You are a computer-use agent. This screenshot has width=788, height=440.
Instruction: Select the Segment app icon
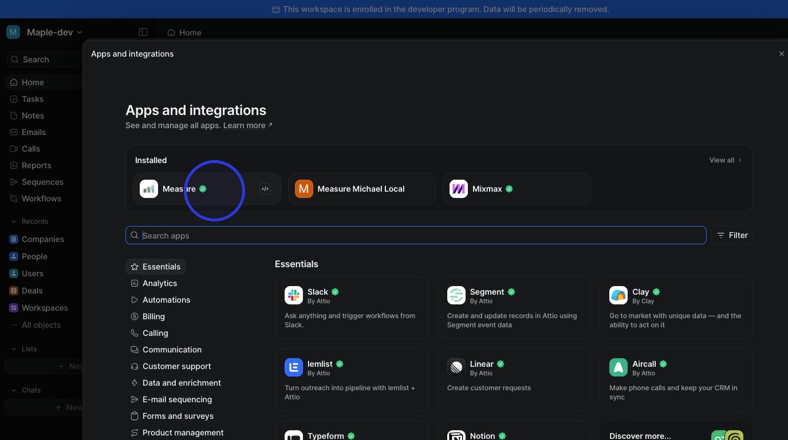click(x=456, y=295)
